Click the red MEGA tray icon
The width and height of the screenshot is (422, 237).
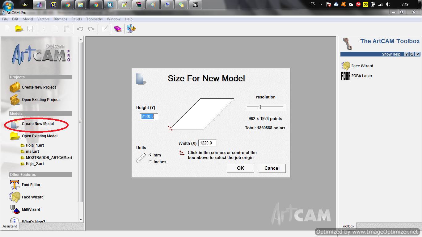[358, 4]
